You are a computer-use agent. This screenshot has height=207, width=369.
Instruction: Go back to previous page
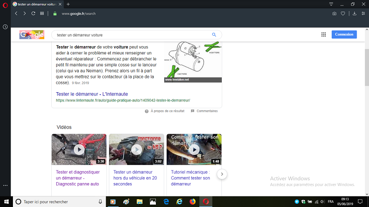16,13
